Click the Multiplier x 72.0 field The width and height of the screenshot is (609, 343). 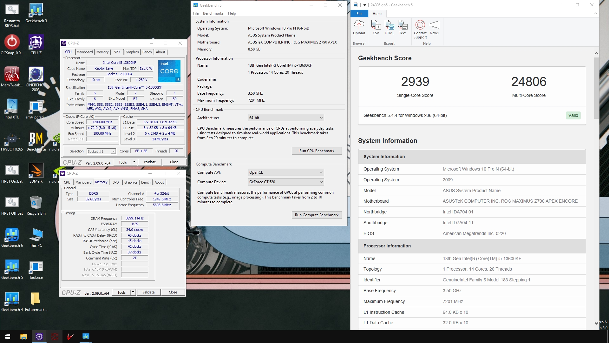click(x=102, y=128)
